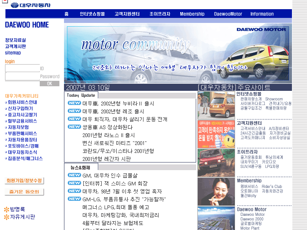307x230 pixels.
Task: Open 회원서비스안내 in the sidebar
Action: [22, 102]
